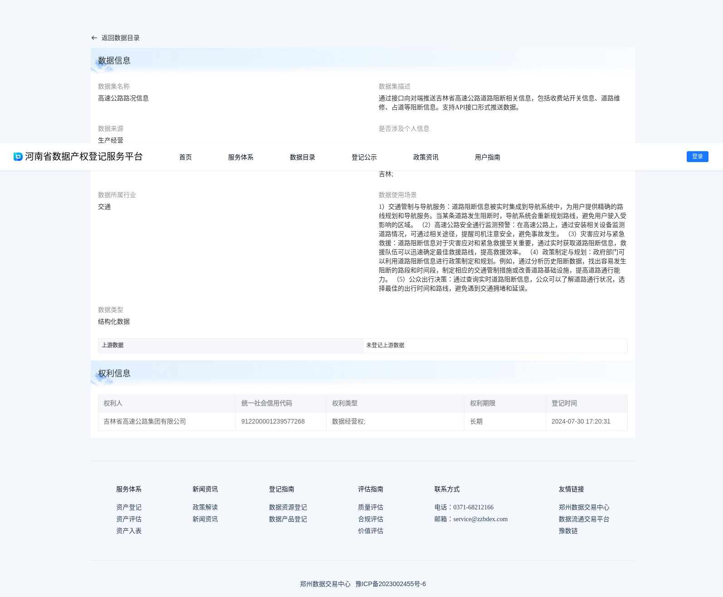
Task: Open footer link 数据产品登记
Action: (x=288, y=519)
